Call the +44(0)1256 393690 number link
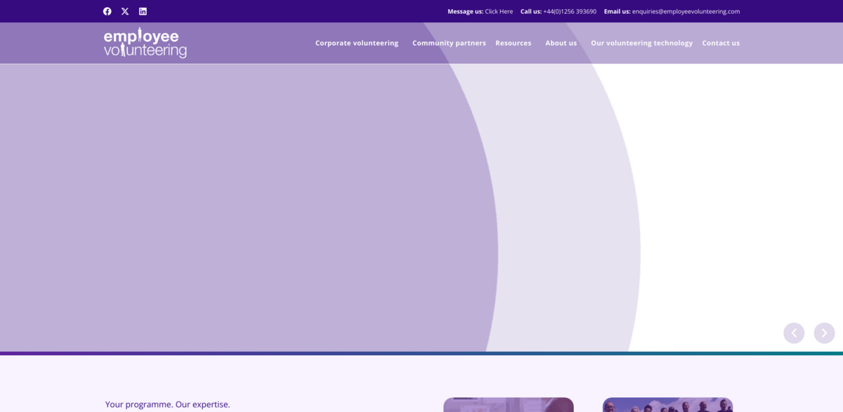Image resolution: width=843 pixels, height=412 pixels. coord(569,11)
